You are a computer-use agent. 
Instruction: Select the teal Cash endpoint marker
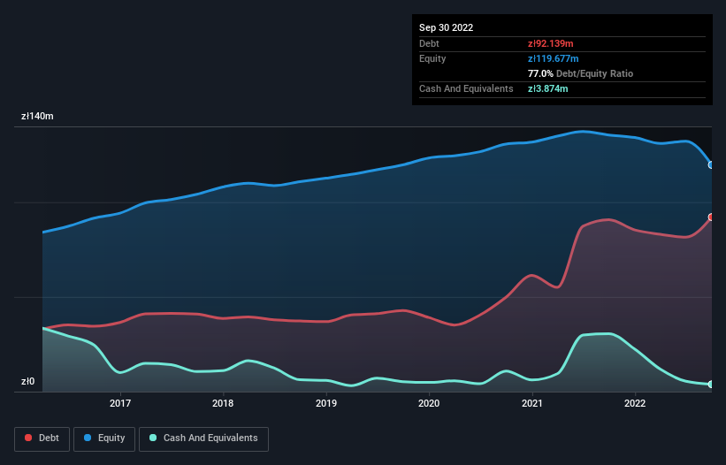(711, 384)
